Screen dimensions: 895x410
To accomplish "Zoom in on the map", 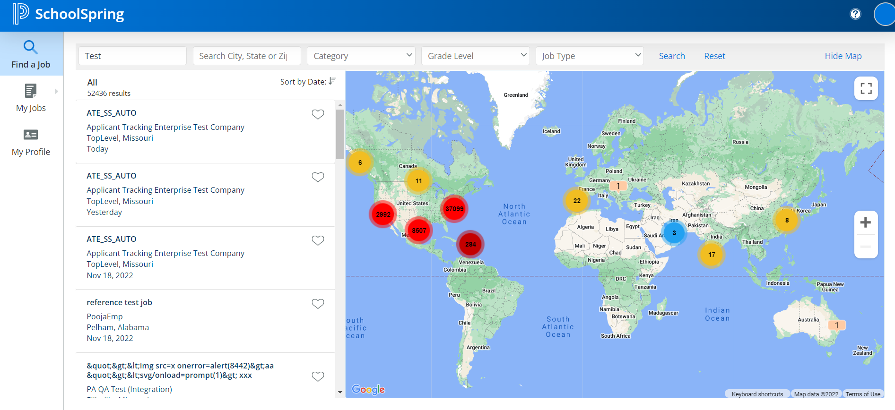I will point(865,222).
